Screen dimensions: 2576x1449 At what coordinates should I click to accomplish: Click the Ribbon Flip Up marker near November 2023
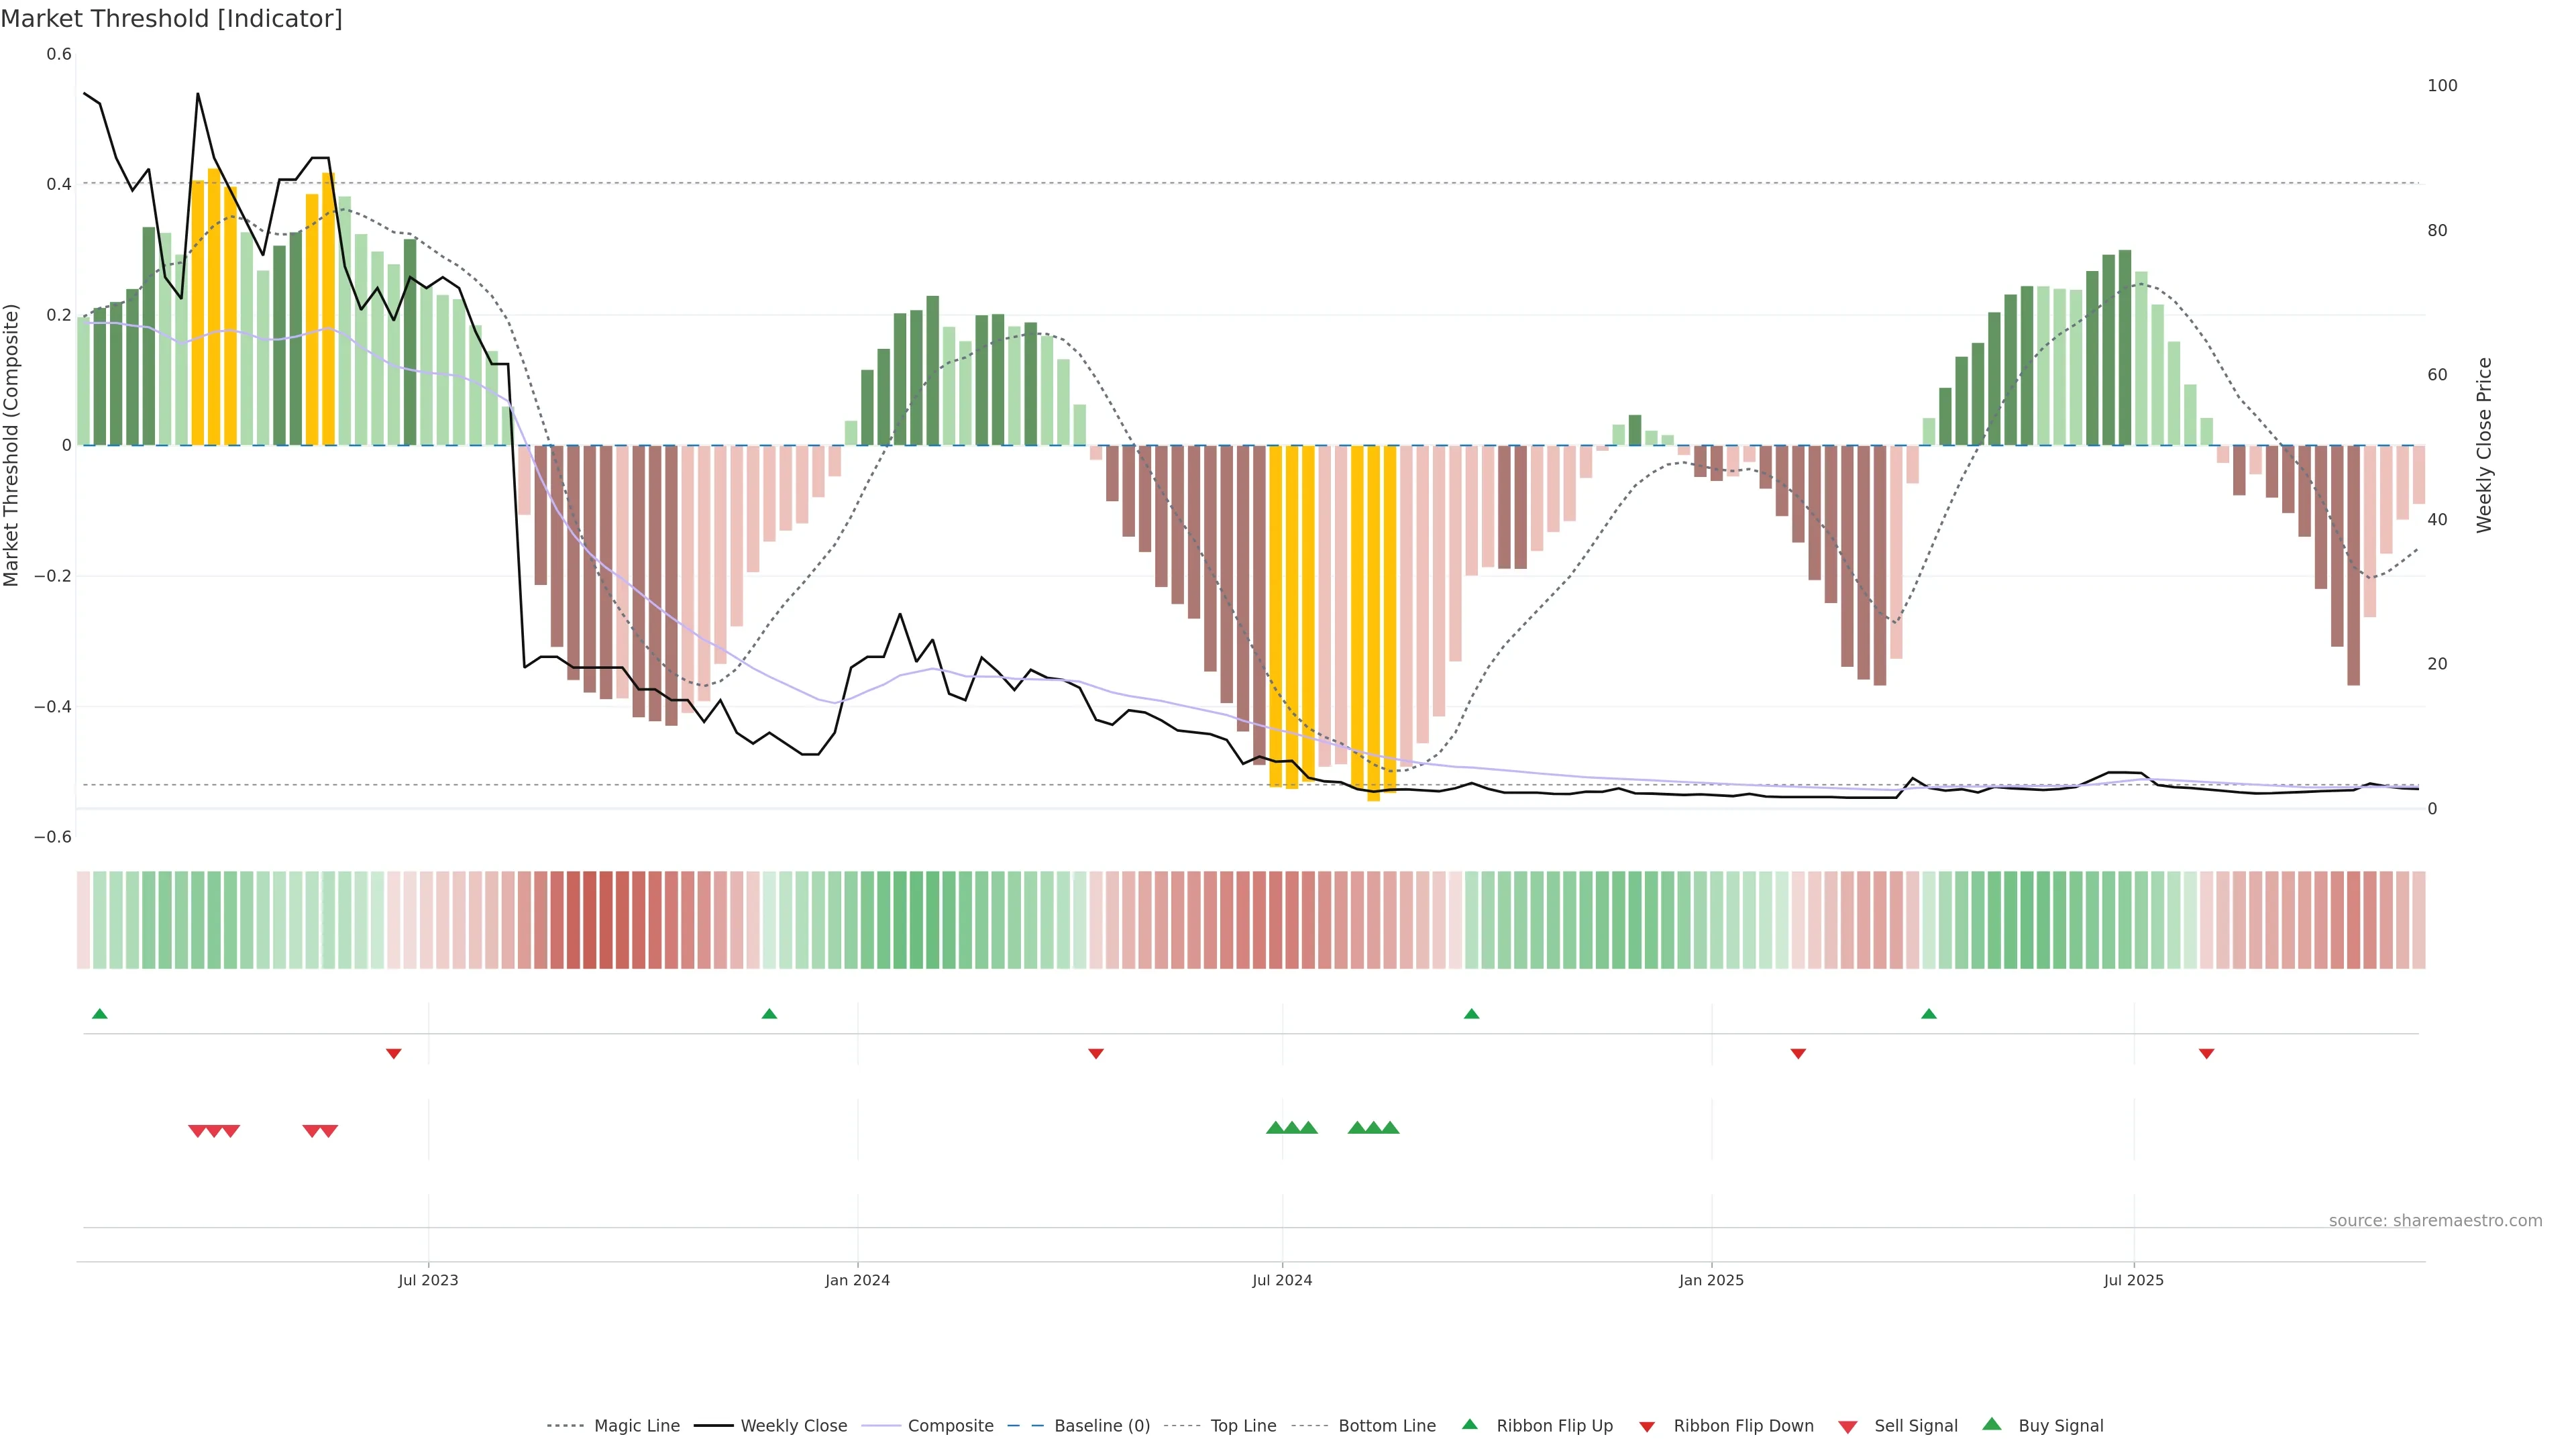(x=769, y=1014)
